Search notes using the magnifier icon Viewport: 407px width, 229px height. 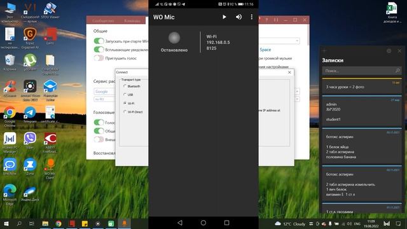397,71
